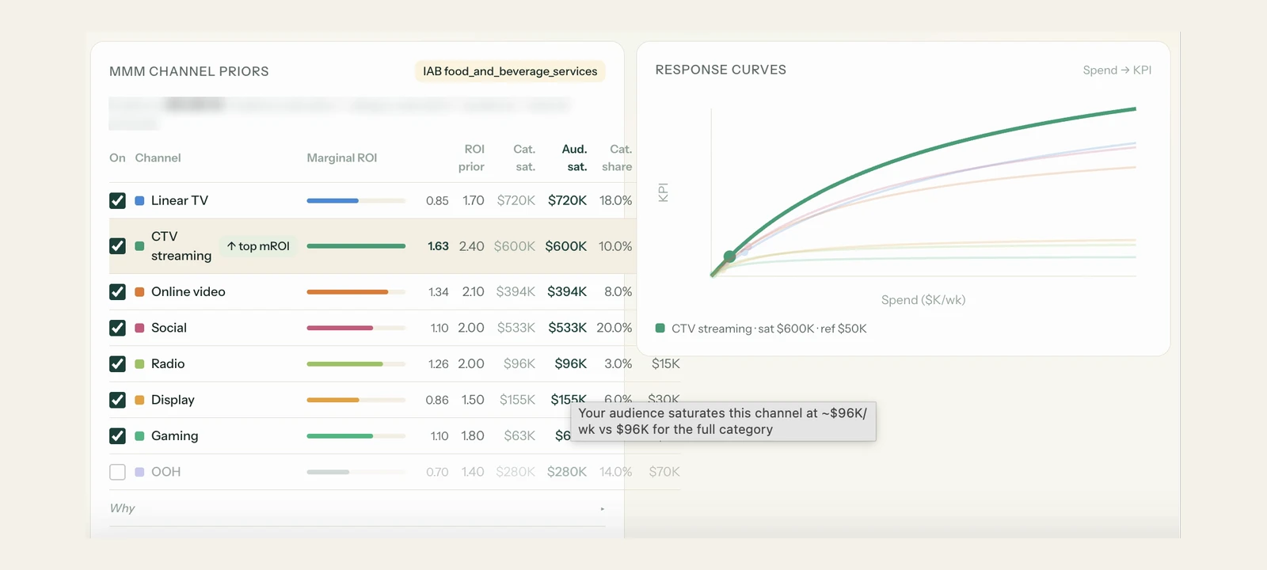Click the Display marginal ROI bar
The width and height of the screenshot is (1267, 570).
pyautogui.click(x=356, y=400)
